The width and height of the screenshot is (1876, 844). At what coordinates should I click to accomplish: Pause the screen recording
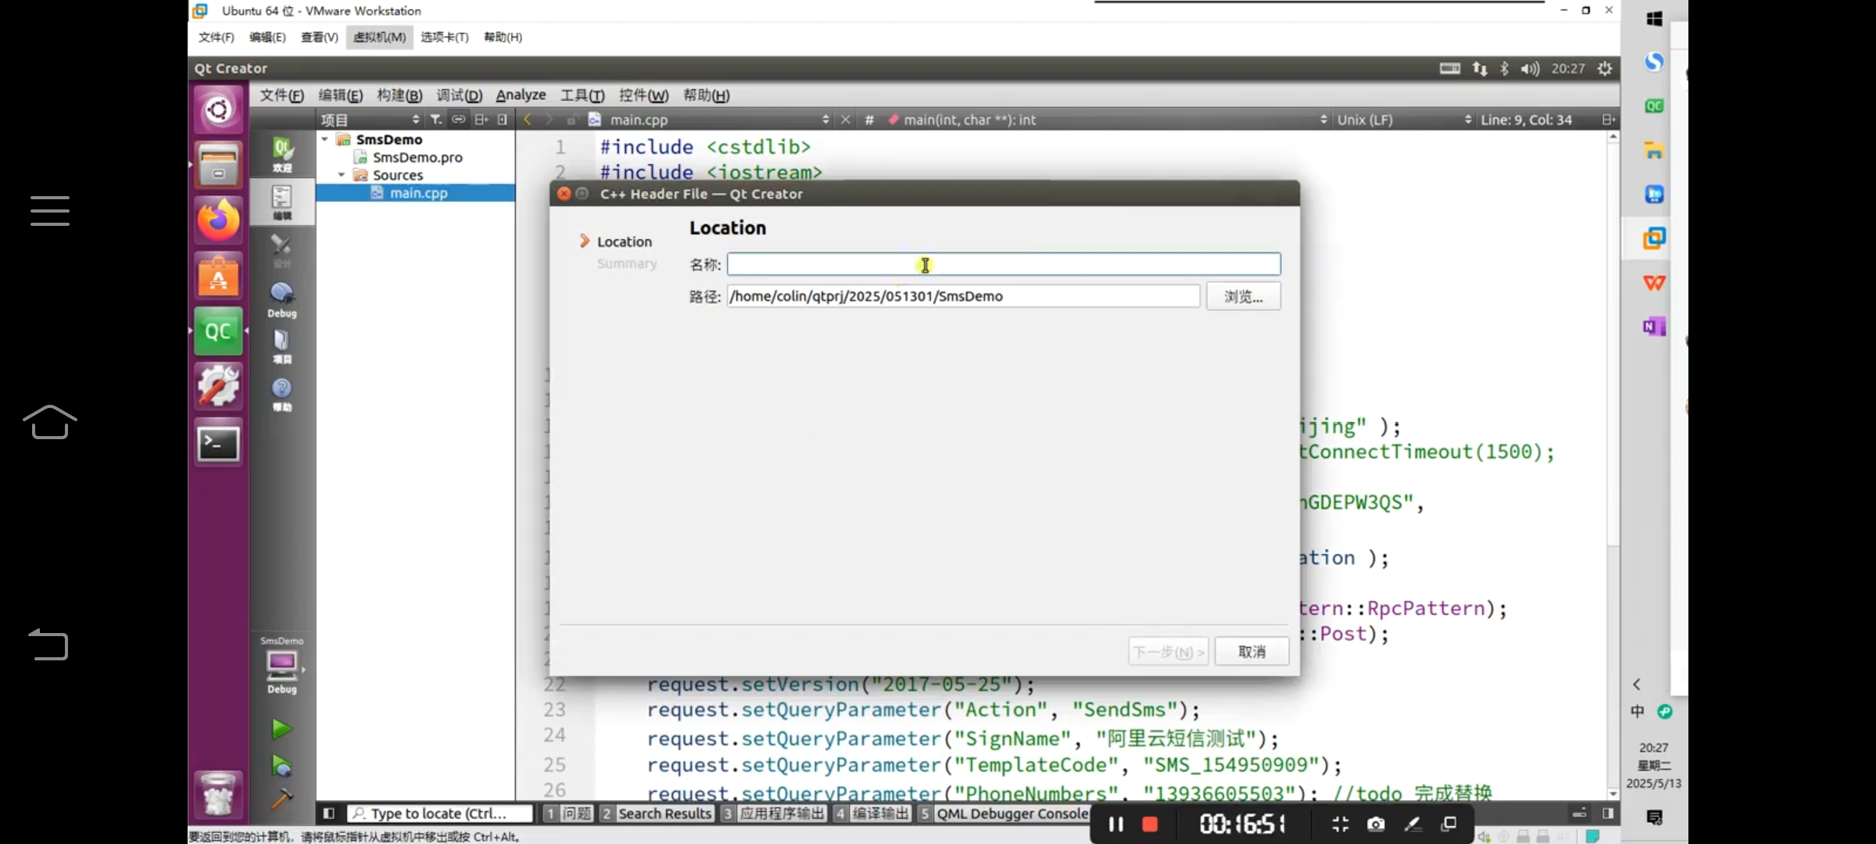point(1115,824)
